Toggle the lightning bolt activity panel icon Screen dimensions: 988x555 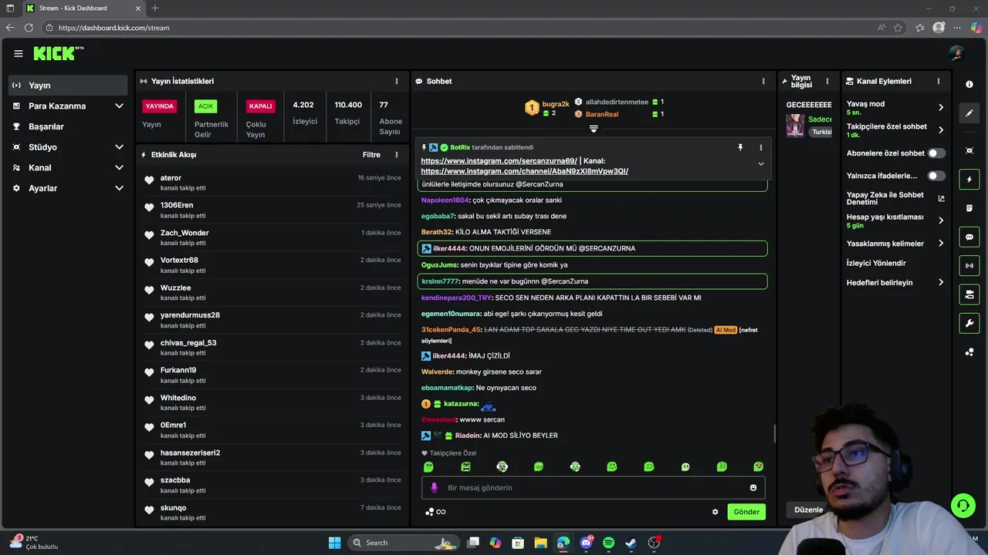click(969, 180)
